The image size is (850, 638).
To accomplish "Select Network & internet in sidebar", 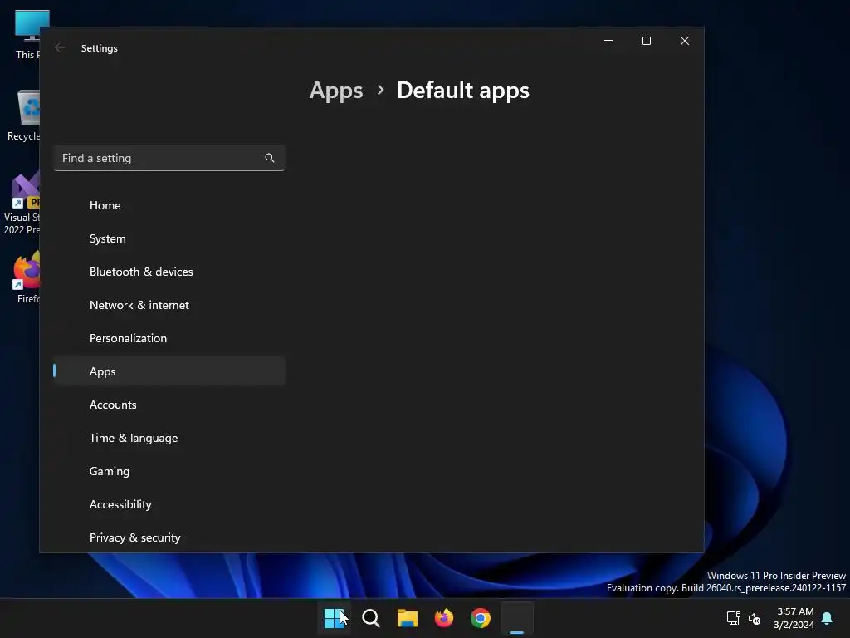I will coord(169,305).
